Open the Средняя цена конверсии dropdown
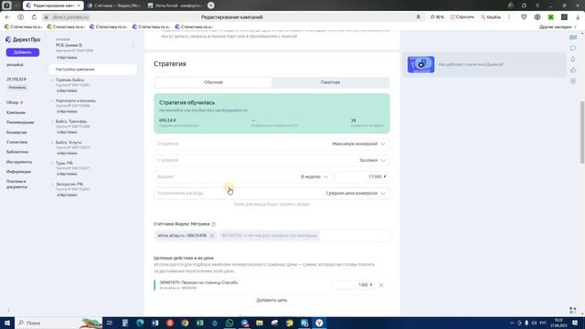Image resolution: width=585 pixels, height=329 pixels. (x=271, y=193)
